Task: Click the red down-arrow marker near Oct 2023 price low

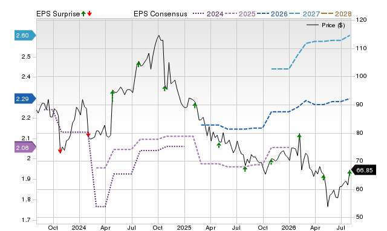Action: click(x=60, y=151)
